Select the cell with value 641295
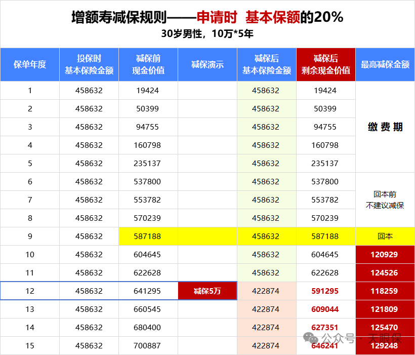 tap(148, 291)
